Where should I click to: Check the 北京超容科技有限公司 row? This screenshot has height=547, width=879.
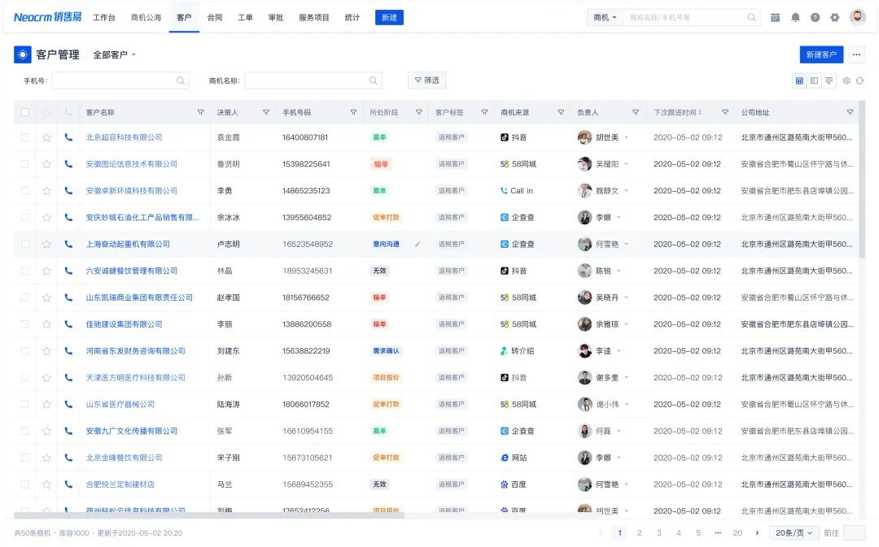[x=24, y=137]
